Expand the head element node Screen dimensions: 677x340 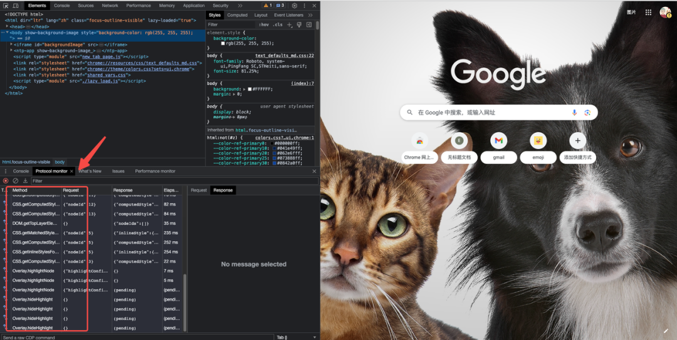(8, 26)
